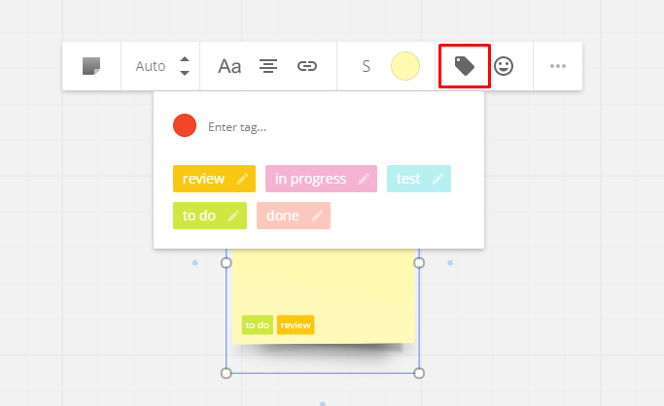Image resolution: width=664 pixels, height=406 pixels.
Task: Edit the review tag with pencil icon
Action: coord(242,179)
